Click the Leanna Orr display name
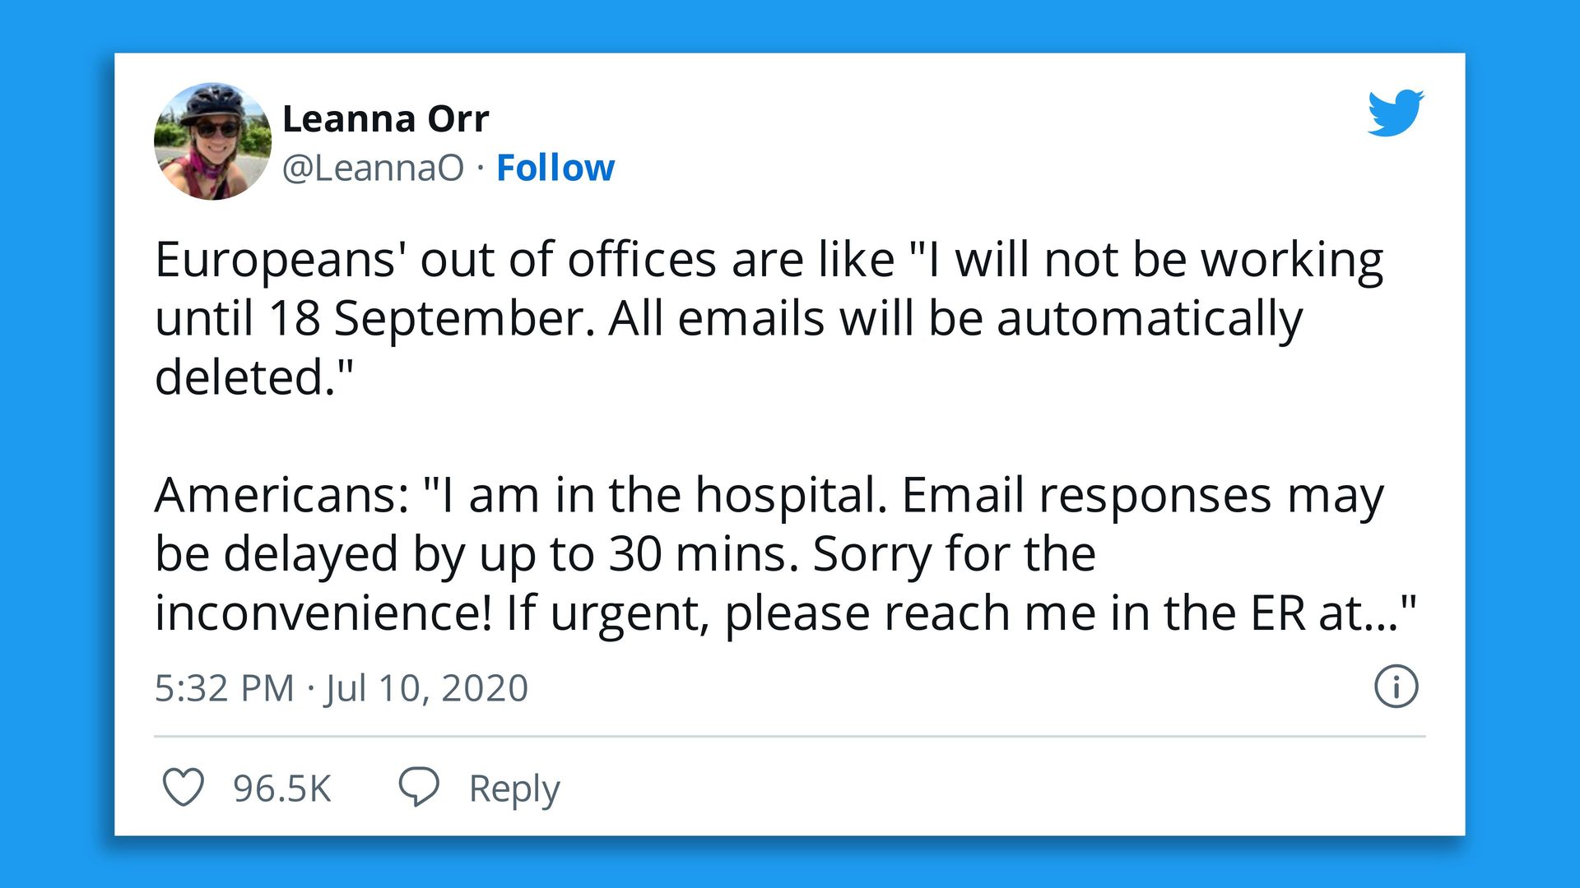This screenshot has height=888, width=1580. pyautogui.click(x=385, y=119)
